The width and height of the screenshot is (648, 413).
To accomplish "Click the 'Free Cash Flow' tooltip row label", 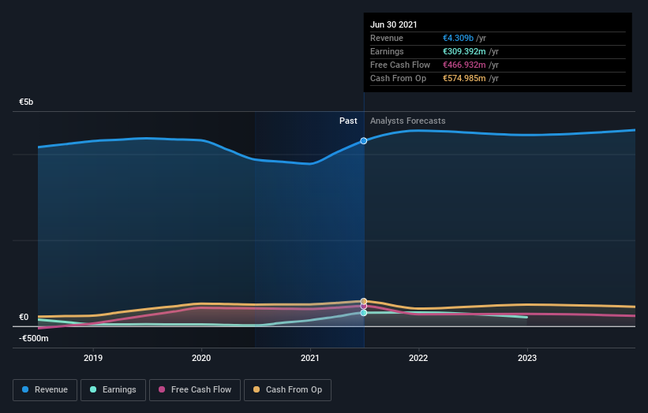I will click(400, 65).
